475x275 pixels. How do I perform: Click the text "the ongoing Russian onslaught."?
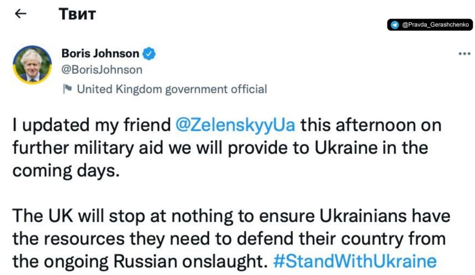(x=140, y=261)
